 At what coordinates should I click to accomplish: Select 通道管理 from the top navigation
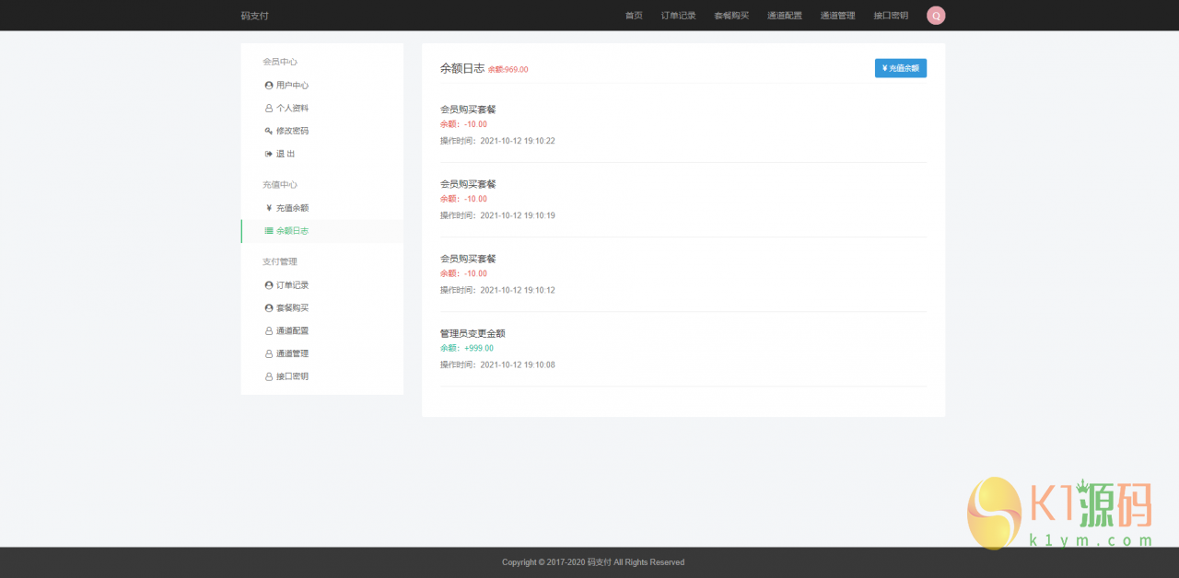(836, 16)
